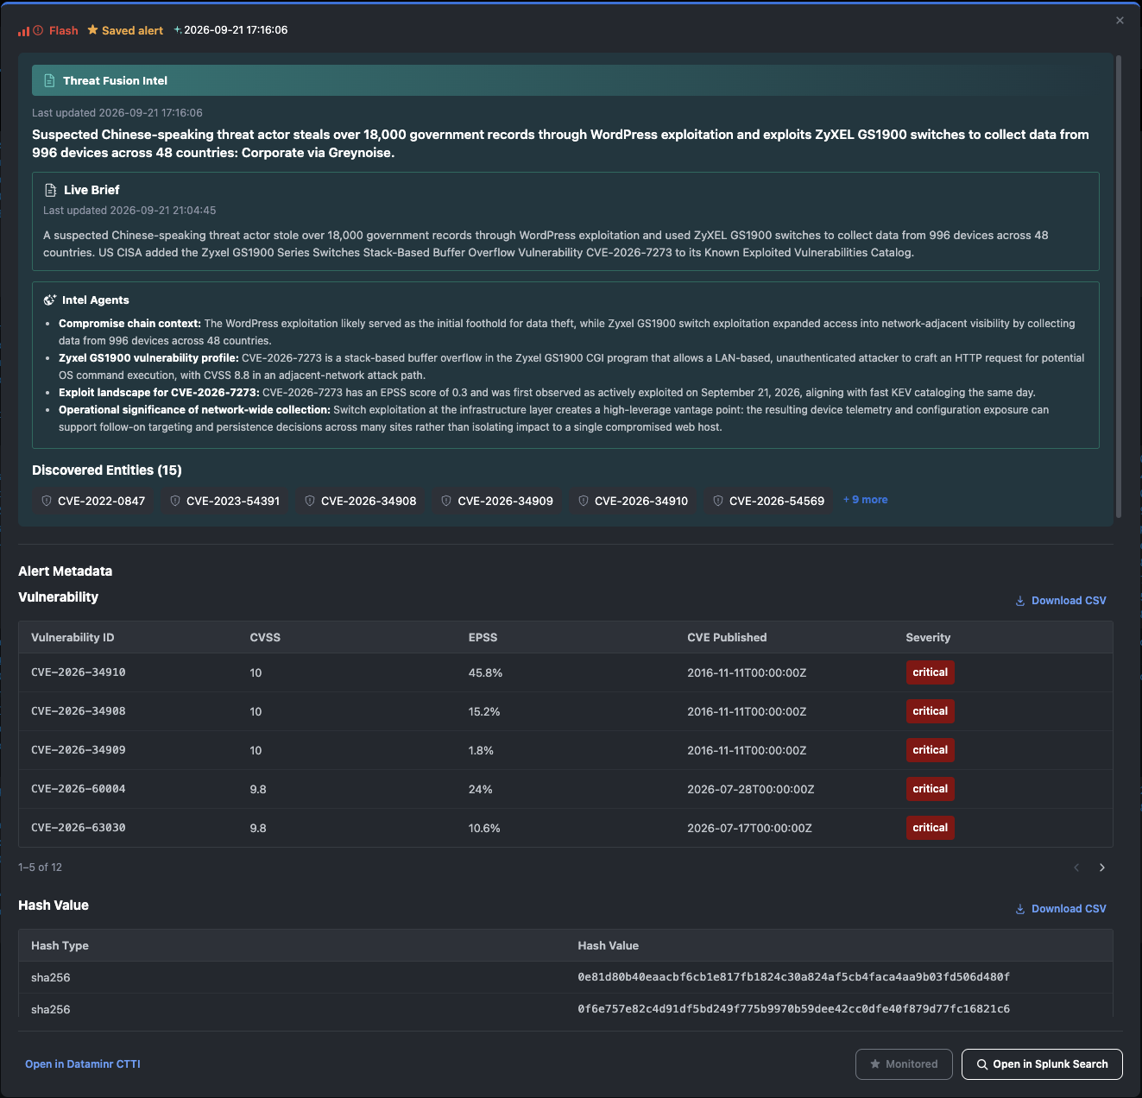Screen dimensions: 1142x1098
Task: Close the alert detail dialog
Action: click(x=1120, y=21)
